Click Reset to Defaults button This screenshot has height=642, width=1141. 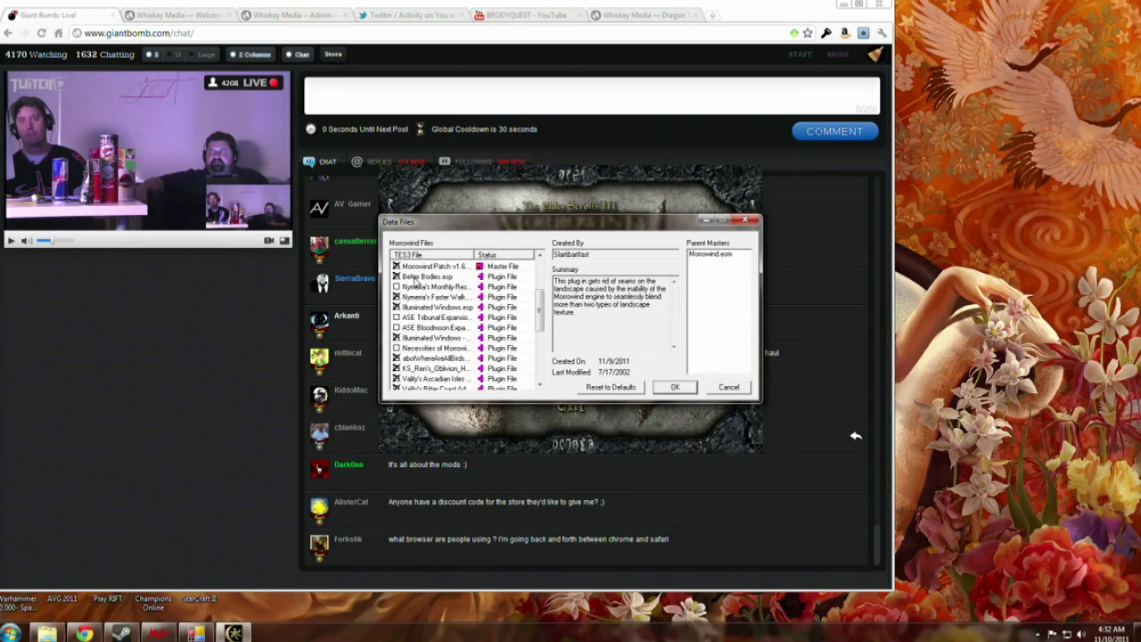[611, 387]
